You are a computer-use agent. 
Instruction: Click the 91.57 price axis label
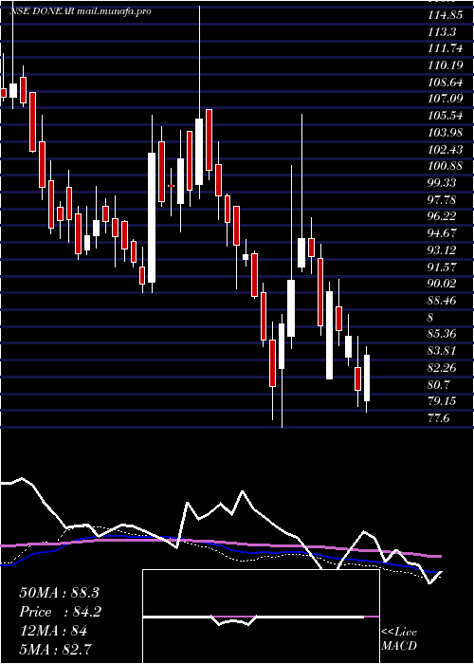click(x=443, y=267)
